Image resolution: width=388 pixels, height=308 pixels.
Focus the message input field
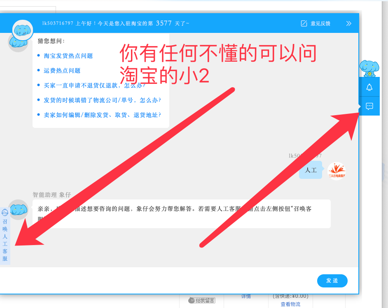tap(158, 280)
